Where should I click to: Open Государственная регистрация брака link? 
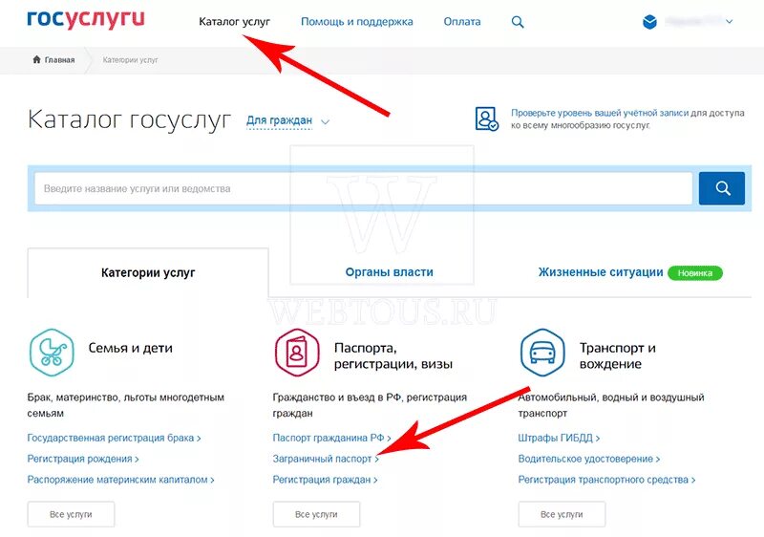pyautogui.click(x=114, y=438)
